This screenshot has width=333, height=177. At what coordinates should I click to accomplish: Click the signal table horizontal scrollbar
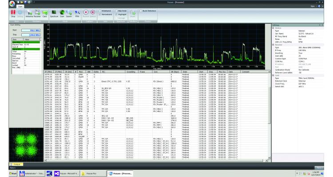(155, 161)
